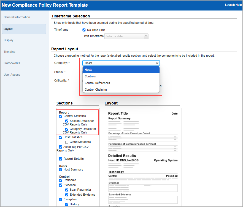Open the Trending settings section
The height and width of the screenshot is (207, 243).
point(9,52)
